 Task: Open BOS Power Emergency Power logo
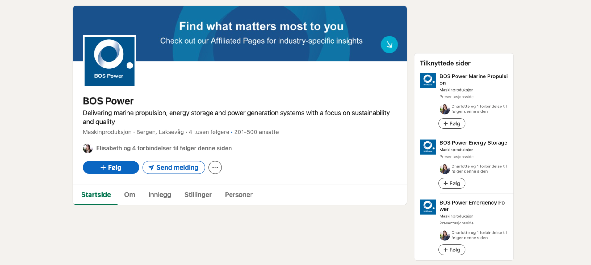(428, 207)
